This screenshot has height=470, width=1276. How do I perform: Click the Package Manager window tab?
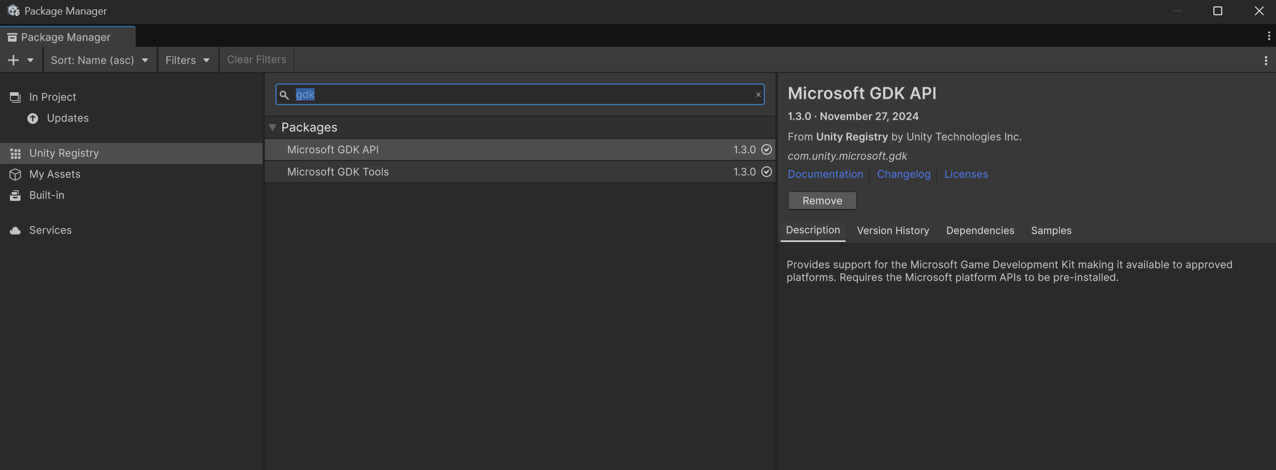[x=68, y=37]
